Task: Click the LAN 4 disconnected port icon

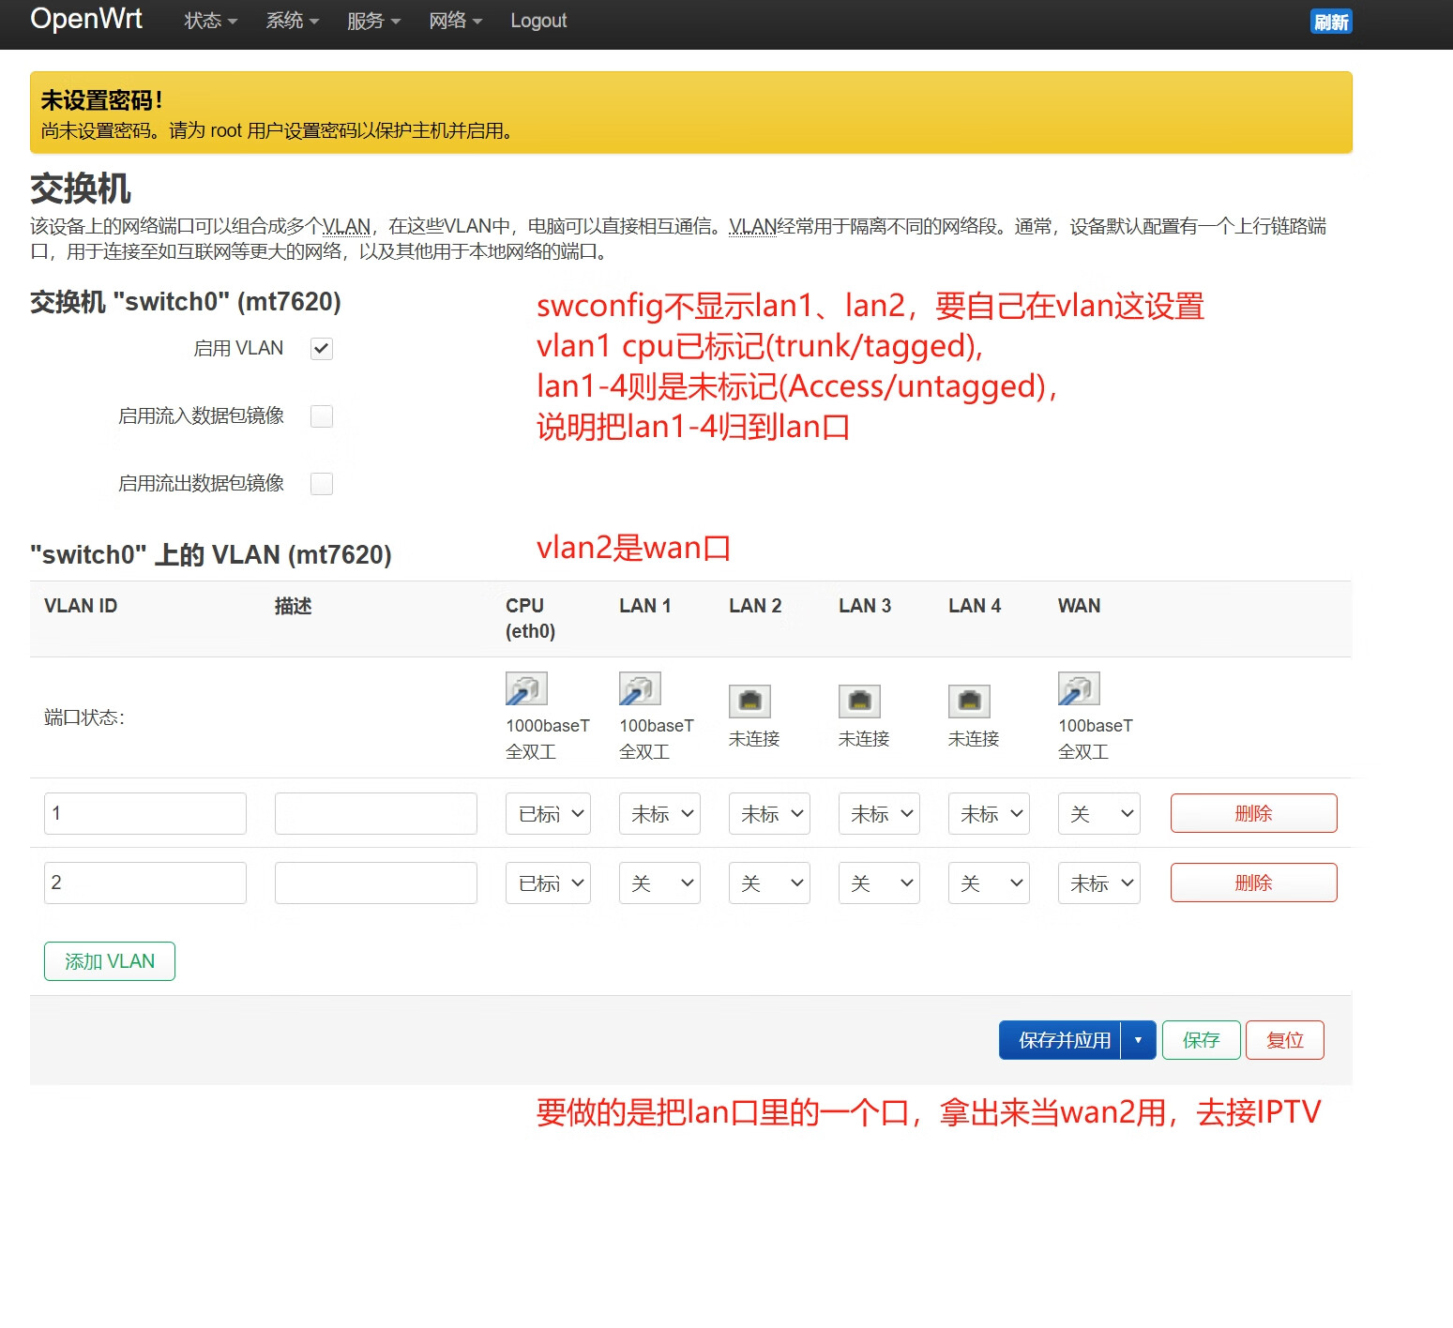Action: (x=970, y=701)
